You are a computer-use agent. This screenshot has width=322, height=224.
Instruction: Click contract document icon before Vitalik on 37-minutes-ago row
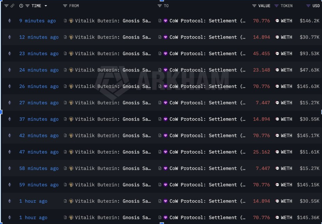[x=66, y=119]
